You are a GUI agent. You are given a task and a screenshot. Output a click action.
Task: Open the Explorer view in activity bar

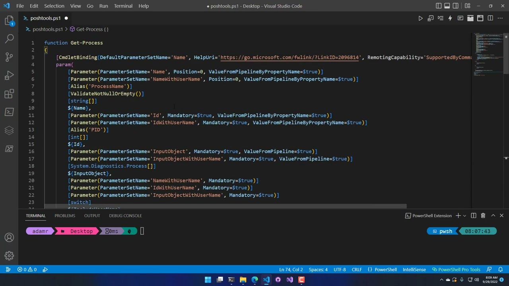9,20
